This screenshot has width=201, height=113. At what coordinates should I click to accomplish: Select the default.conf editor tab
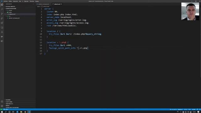[57, 4]
